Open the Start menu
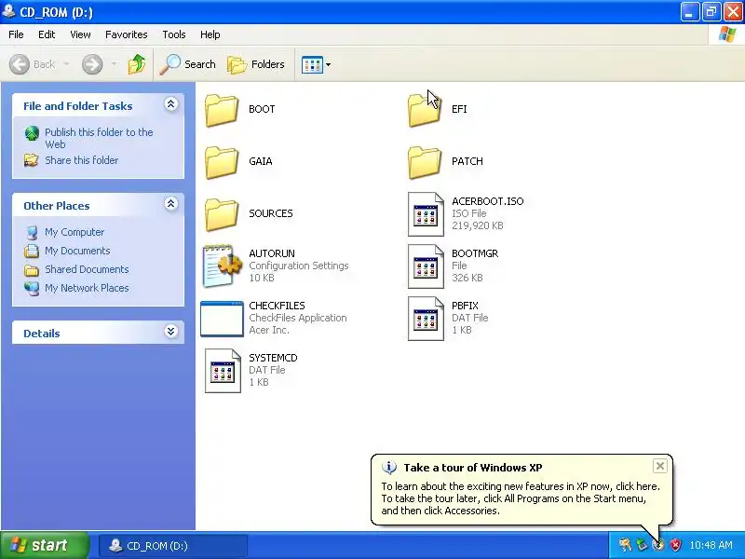 click(x=45, y=545)
